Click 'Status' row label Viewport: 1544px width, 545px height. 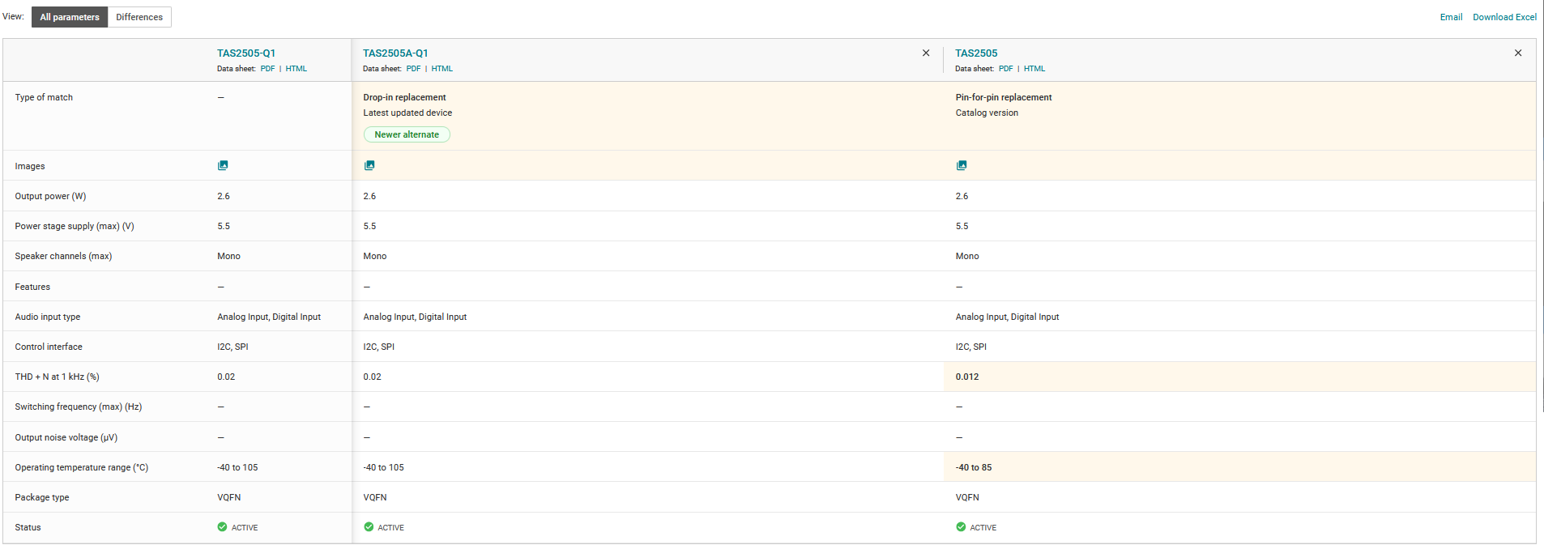click(28, 527)
